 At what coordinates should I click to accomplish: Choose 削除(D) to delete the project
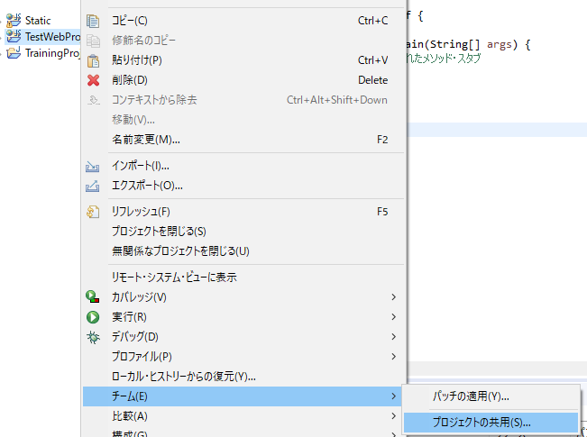243,80
